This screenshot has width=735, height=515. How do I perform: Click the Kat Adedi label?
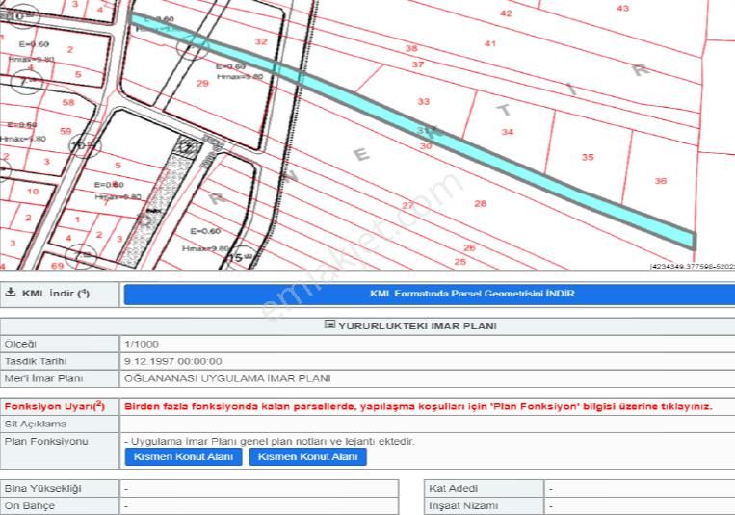(453, 489)
